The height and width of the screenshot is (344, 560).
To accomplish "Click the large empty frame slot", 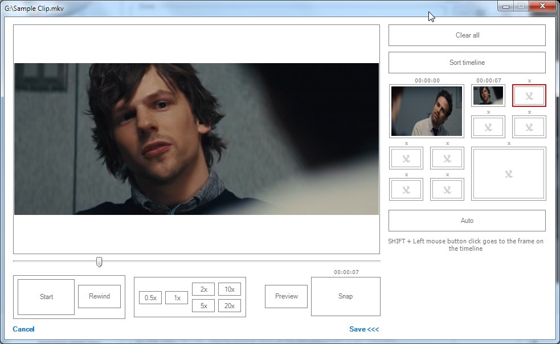I will pos(509,174).
